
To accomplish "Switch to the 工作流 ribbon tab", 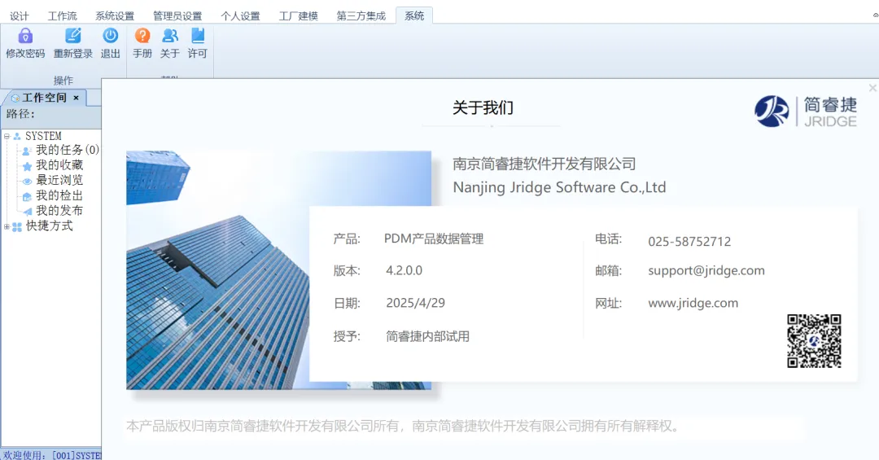I will point(62,15).
